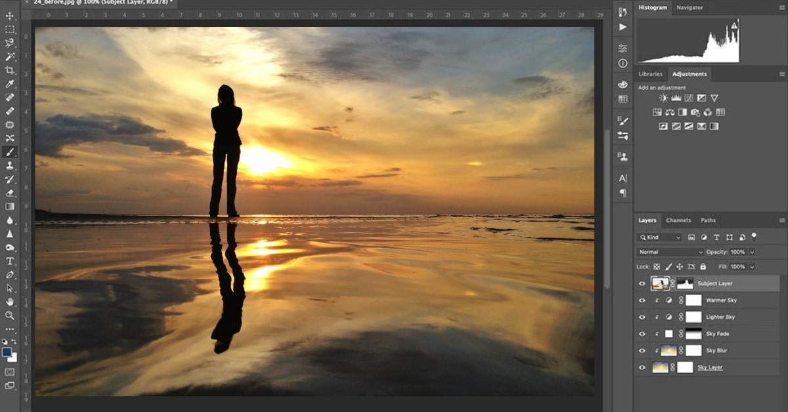Open the Swatches grid panel icon
The image size is (788, 412).
(623, 99)
